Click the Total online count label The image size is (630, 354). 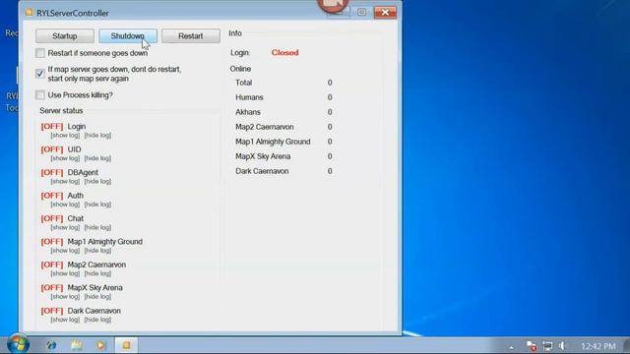[243, 83]
